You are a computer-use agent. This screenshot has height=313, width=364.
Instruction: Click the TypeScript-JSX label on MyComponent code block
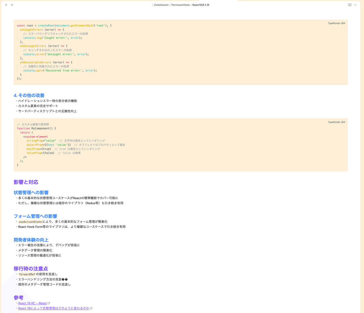tap(336, 122)
